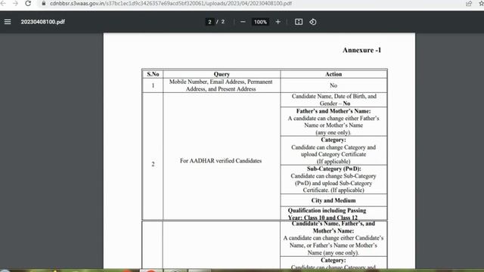
Task: Click serial number 1 cell
Action: (x=153, y=85)
